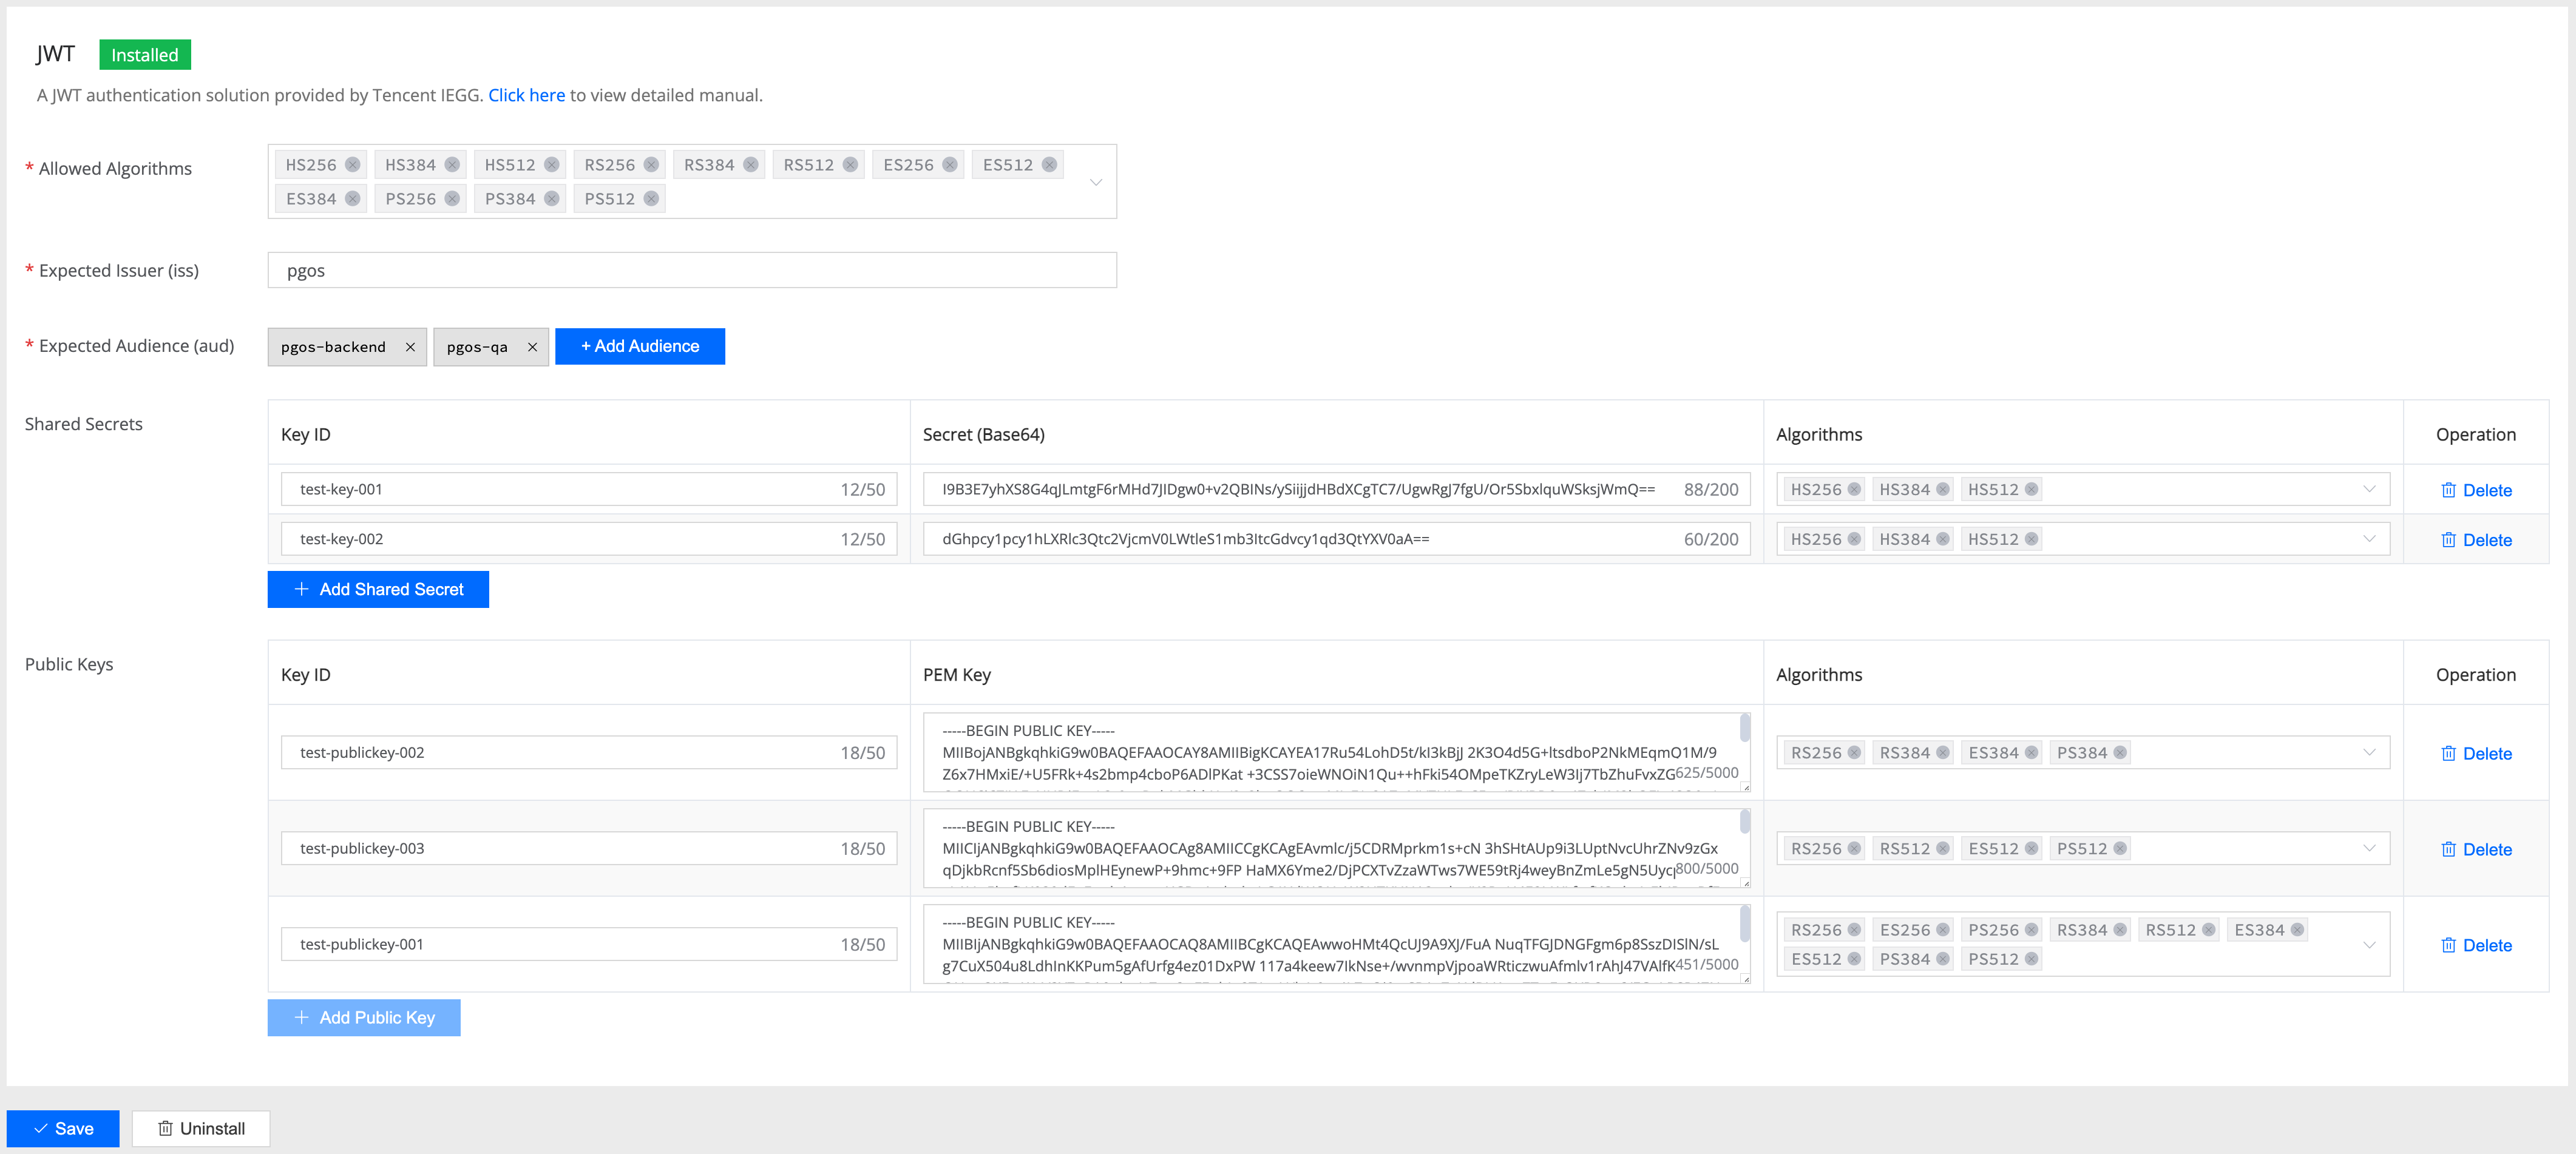
Task: Open algorithms dropdown for test-publickey-003
Action: point(2368,849)
